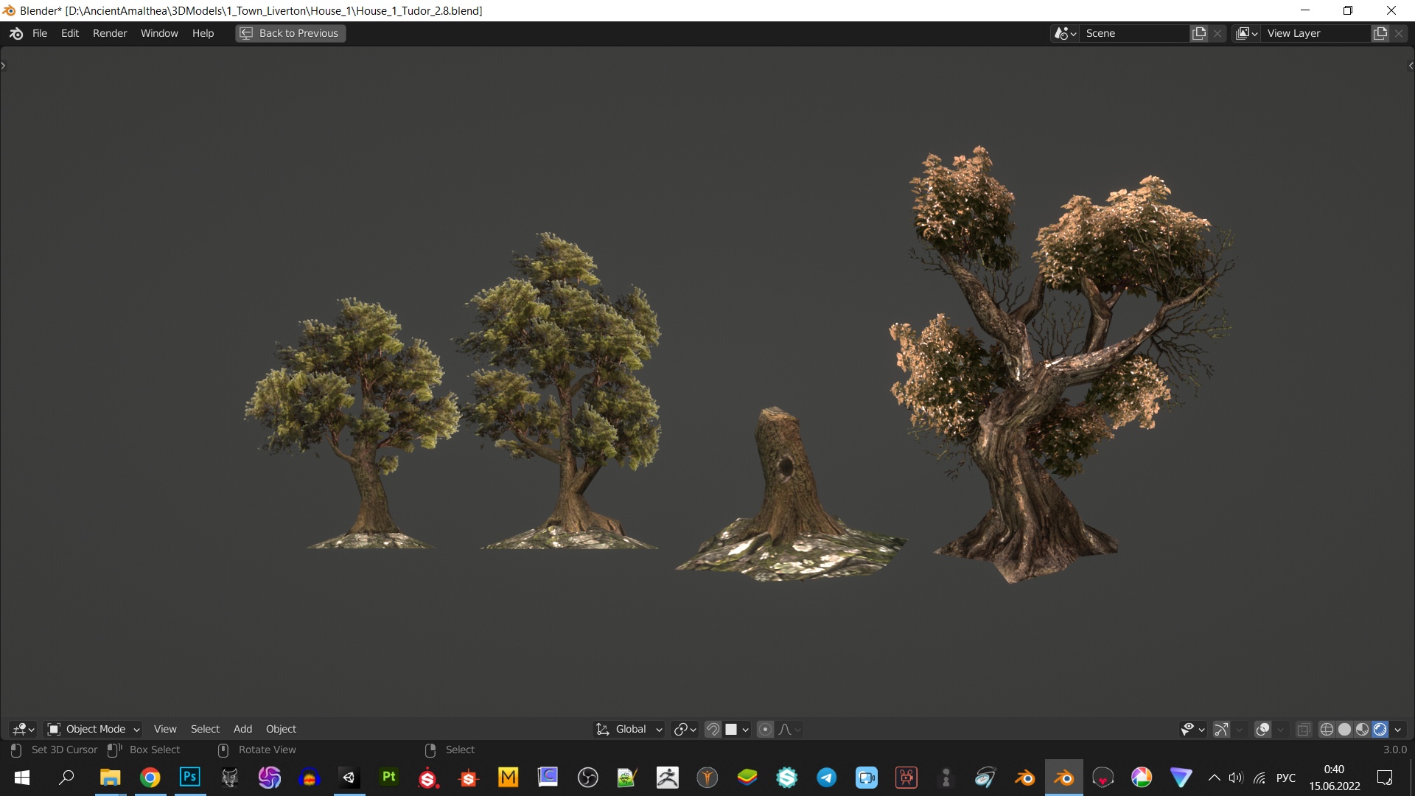1415x796 pixels.
Task: Click Back to Previous button
Action: tap(290, 33)
